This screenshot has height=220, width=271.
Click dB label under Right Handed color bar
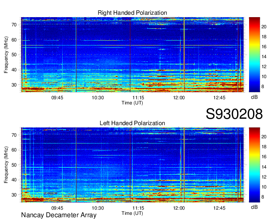254,97
